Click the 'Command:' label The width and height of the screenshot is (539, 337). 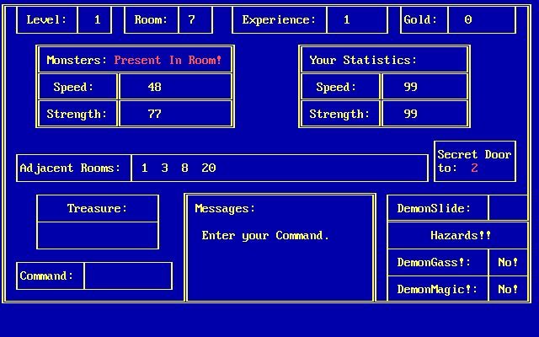pos(47,275)
